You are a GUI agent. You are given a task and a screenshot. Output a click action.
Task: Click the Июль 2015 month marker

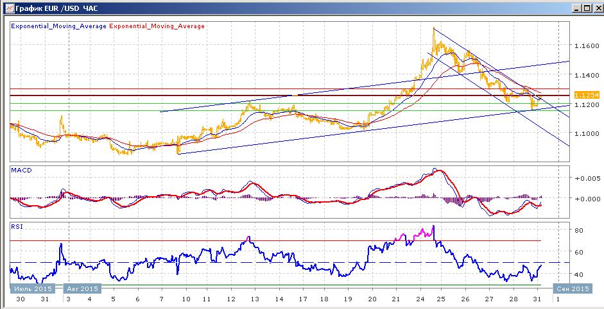click(32, 288)
